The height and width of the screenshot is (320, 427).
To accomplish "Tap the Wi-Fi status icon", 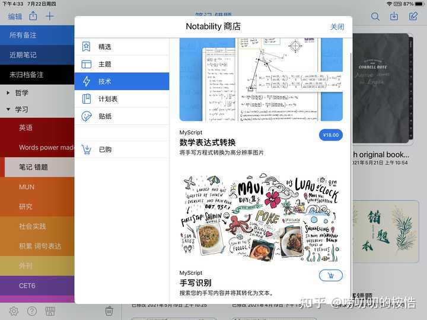I will pos(390,4).
